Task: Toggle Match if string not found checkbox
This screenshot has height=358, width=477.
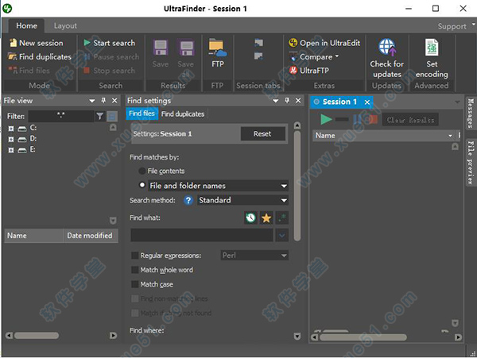Action: (135, 313)
